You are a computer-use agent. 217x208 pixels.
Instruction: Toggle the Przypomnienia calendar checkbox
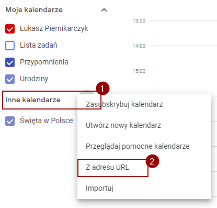10,62
